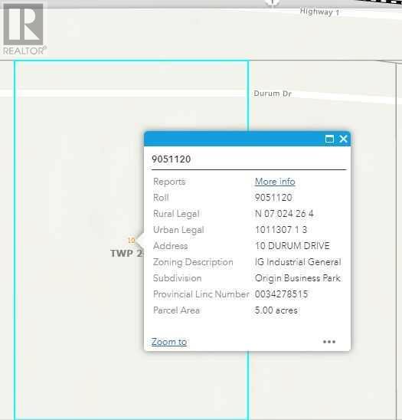402x420 pixels.
Task: Open the three-dots options menu
Action: tap(329, 342)
